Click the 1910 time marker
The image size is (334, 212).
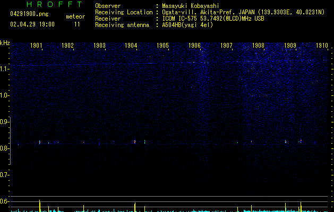[322, 45]
